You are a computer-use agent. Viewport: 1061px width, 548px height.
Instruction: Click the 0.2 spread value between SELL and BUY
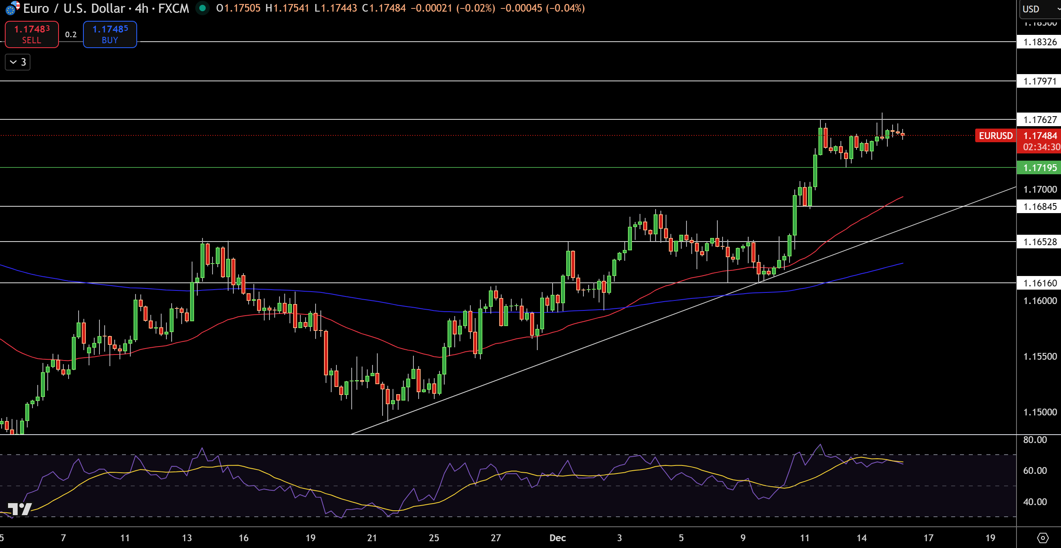click(71, 35)
